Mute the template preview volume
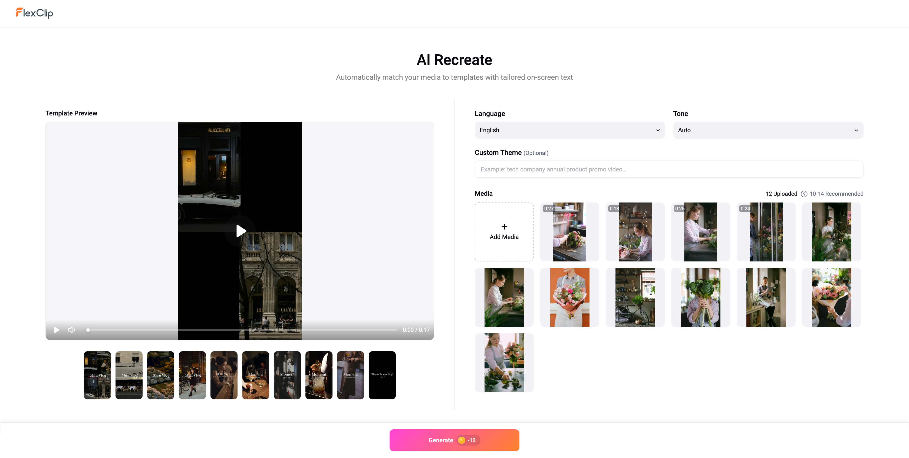This screenshot has width=909, height=458. 71,330
